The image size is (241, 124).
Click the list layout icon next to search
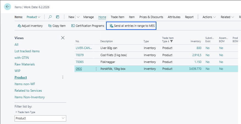58,17
